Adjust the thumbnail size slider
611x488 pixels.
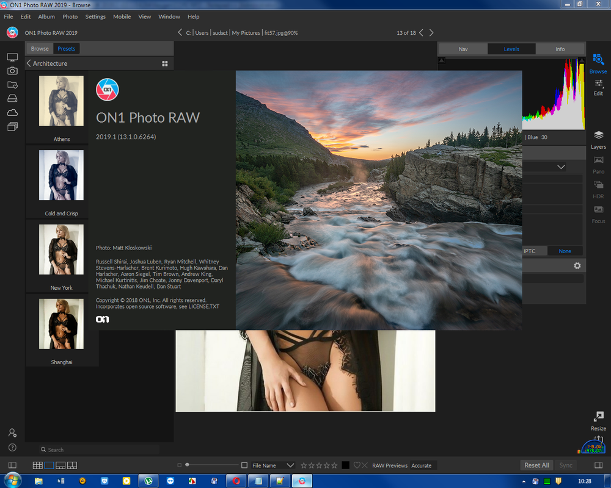pyautogui.click(x=187, y=465)
